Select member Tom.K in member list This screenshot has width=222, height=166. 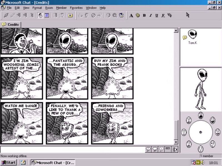tap(192, 37)
